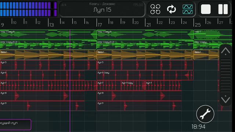Select Bass 1 clip at bar 25
Screen dimensions: 235x132
[206, 55]
